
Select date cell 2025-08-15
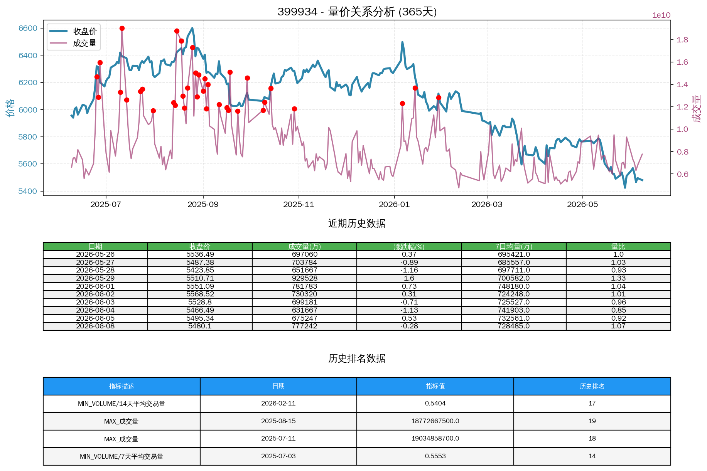tap(278, 421)
